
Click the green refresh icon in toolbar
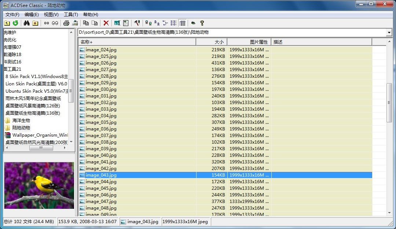pos(15,23)
